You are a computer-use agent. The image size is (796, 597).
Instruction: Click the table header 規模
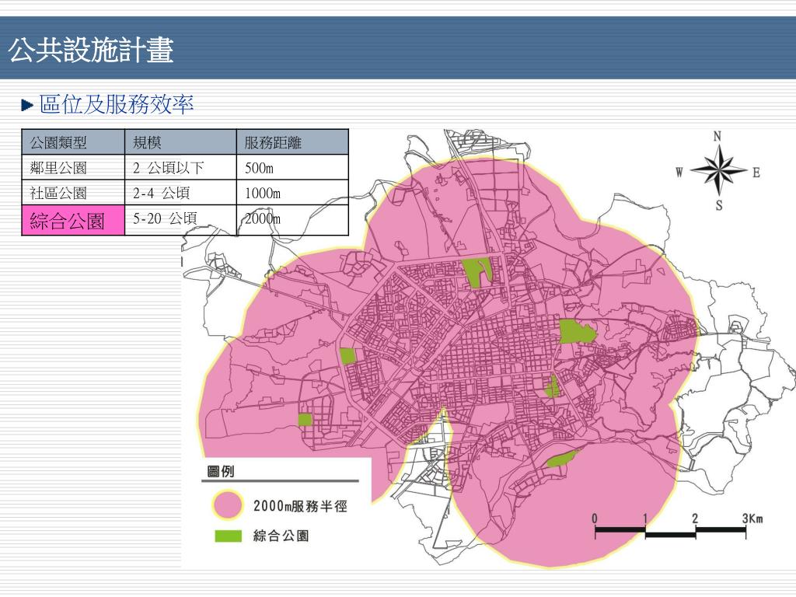point(180,142)
